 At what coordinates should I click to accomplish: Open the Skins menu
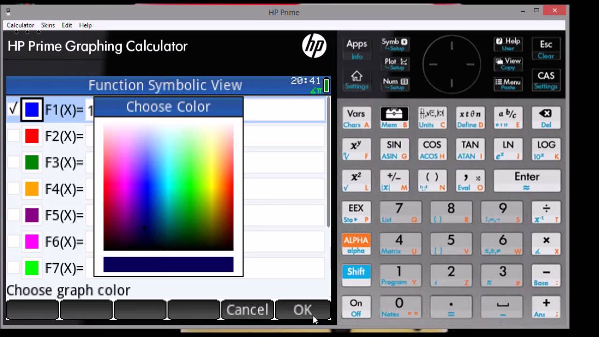click(x=48, y=25)
